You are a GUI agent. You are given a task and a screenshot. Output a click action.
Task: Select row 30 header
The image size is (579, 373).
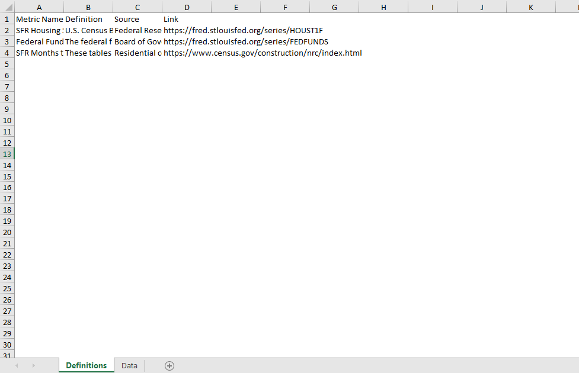tap(7, 345)
